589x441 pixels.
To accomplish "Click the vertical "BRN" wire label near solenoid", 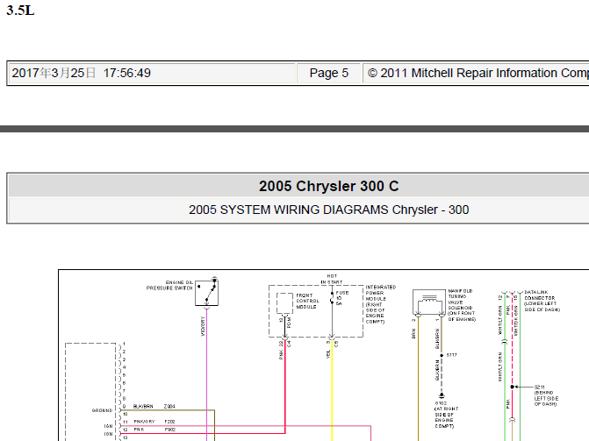I will [413, 334].
